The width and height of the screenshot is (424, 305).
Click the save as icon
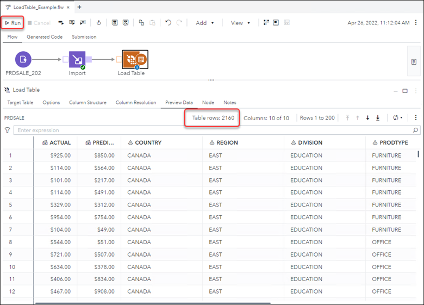126,23
